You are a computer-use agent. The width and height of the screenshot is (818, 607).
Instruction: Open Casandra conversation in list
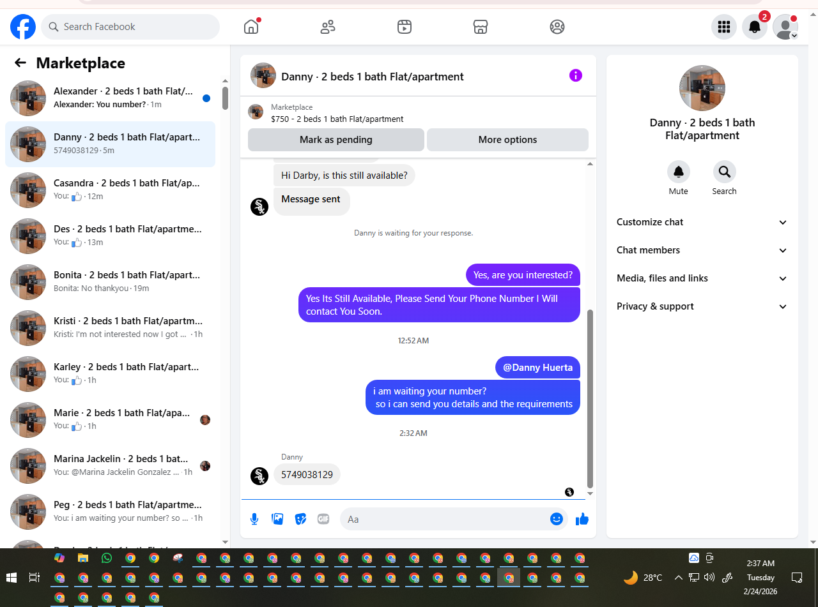point(110,190)
